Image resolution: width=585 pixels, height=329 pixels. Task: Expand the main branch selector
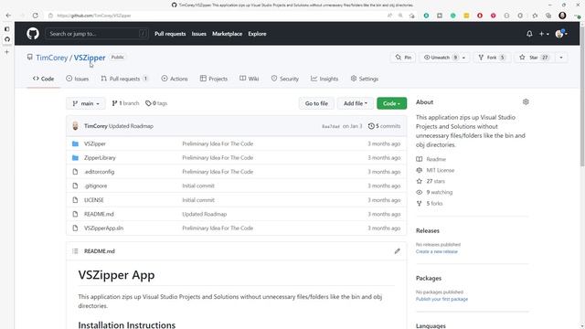(86, 103)
